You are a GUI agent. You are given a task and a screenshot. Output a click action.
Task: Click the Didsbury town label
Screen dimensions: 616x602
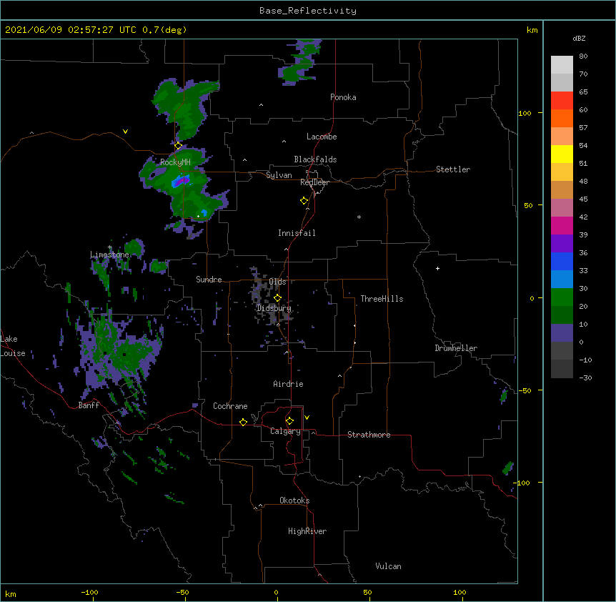tap(274, 308)
